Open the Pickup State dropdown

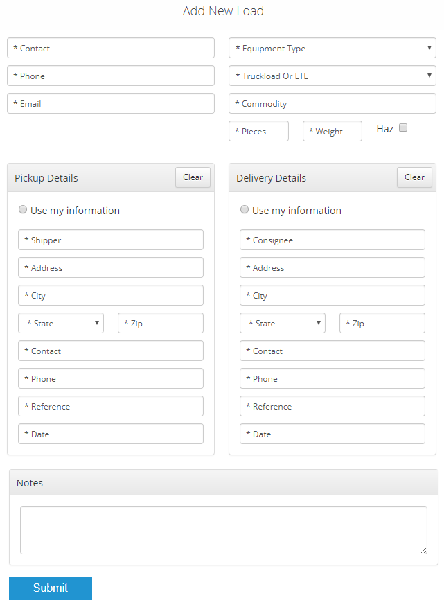pyautogui.click(x=61, y=323)
